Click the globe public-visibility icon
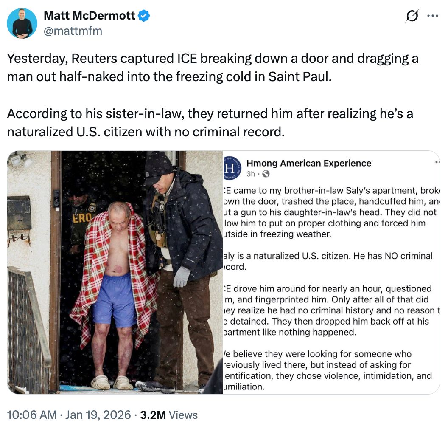The height and width of the screenshot is (429, 448). tap(266, 174)
